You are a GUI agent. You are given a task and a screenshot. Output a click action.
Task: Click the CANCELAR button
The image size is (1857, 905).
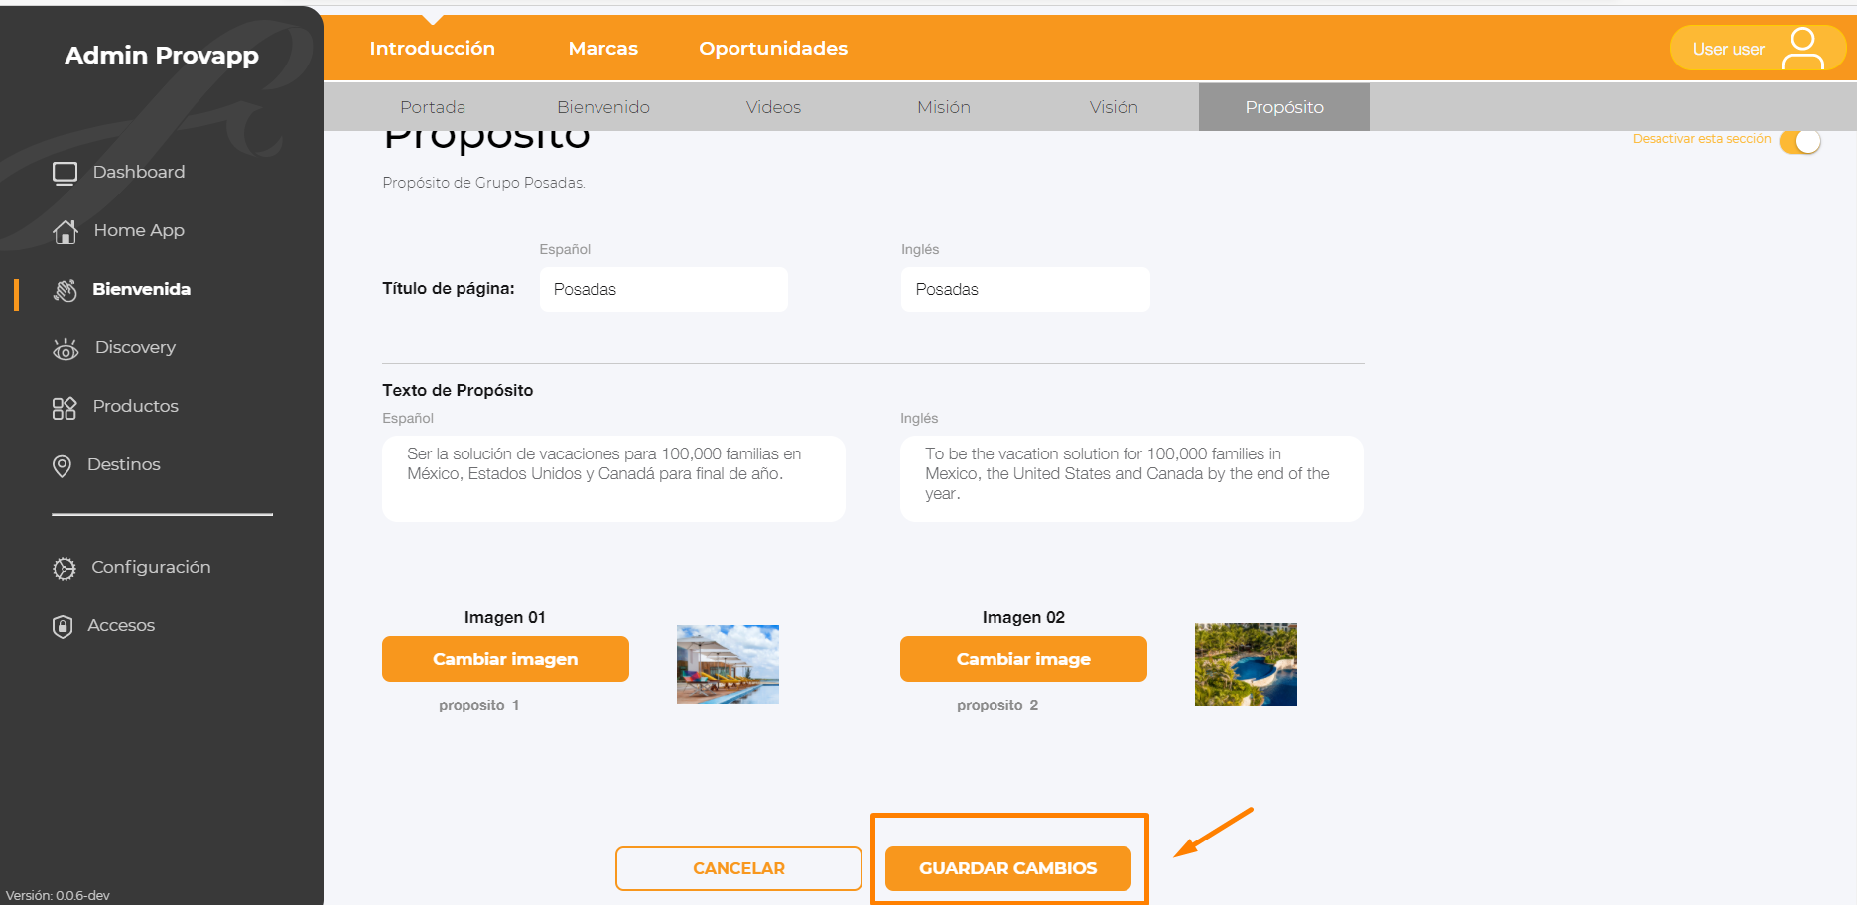click(738, 868)
